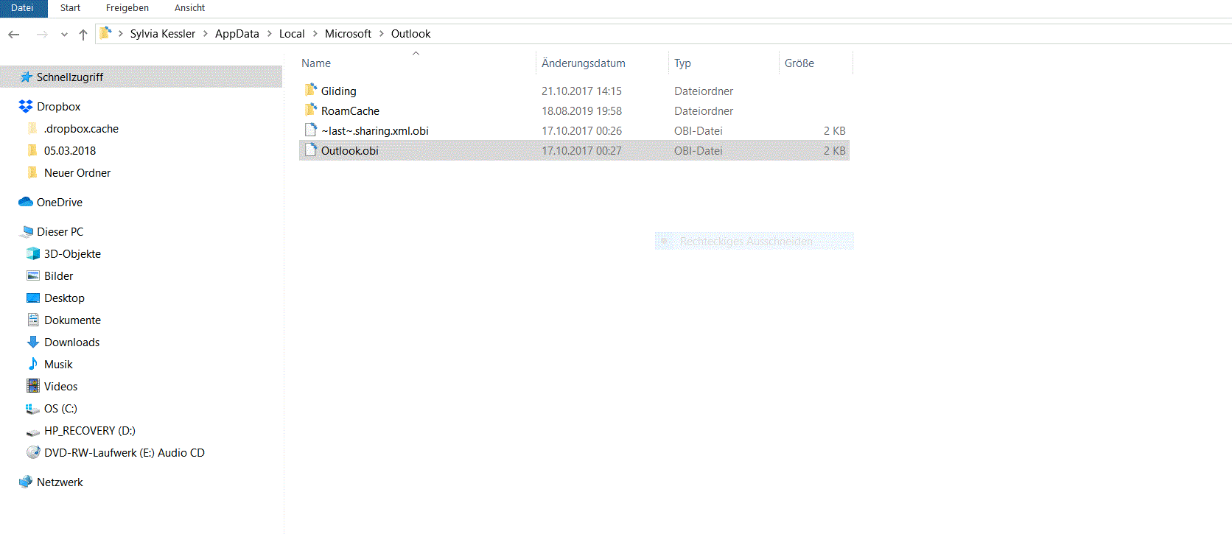The height and width of the screenshot is (534, 1232).
Task: Go back with the left arrow button
Action: pyautogui.click(x=14, y=34)
